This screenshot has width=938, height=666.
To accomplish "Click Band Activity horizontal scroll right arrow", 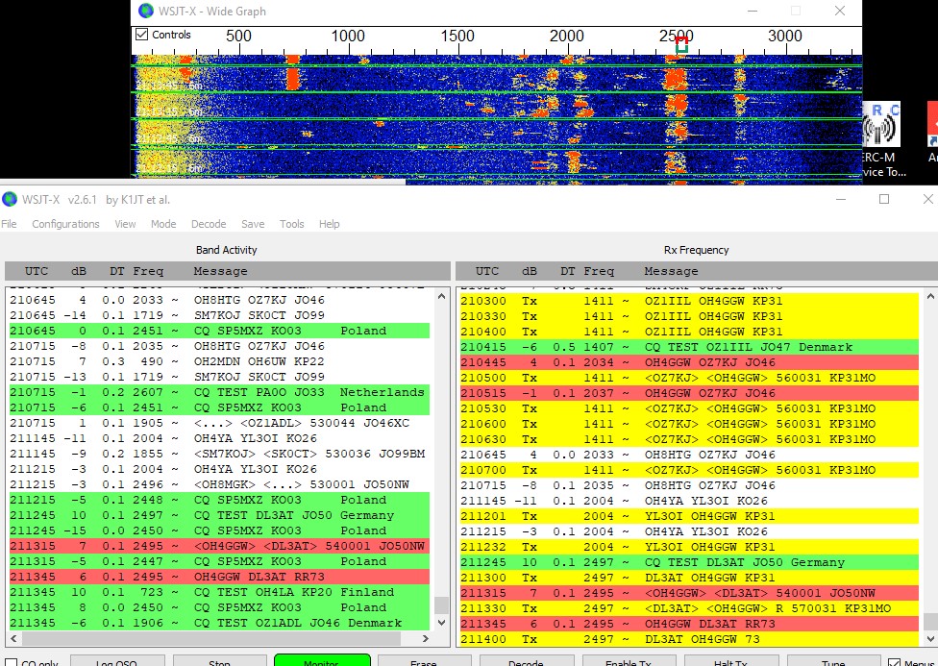I will coord(426,638).
